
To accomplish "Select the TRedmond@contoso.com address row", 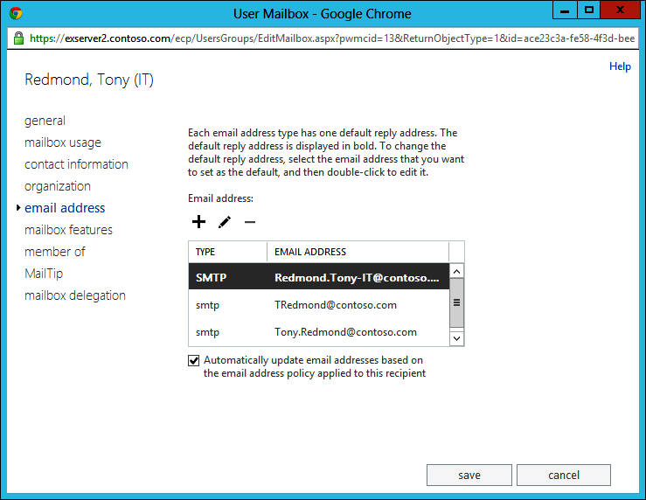I will coord(319,305).
